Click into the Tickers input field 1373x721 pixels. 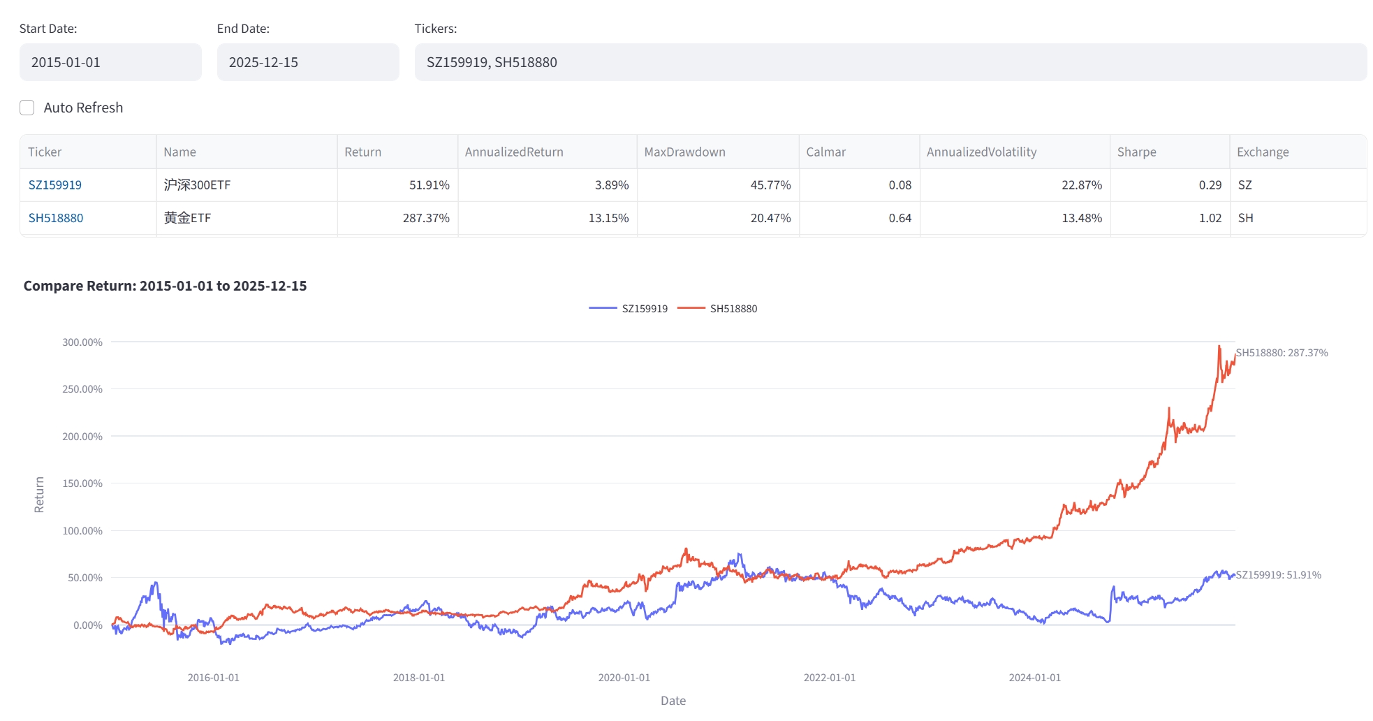890,62
